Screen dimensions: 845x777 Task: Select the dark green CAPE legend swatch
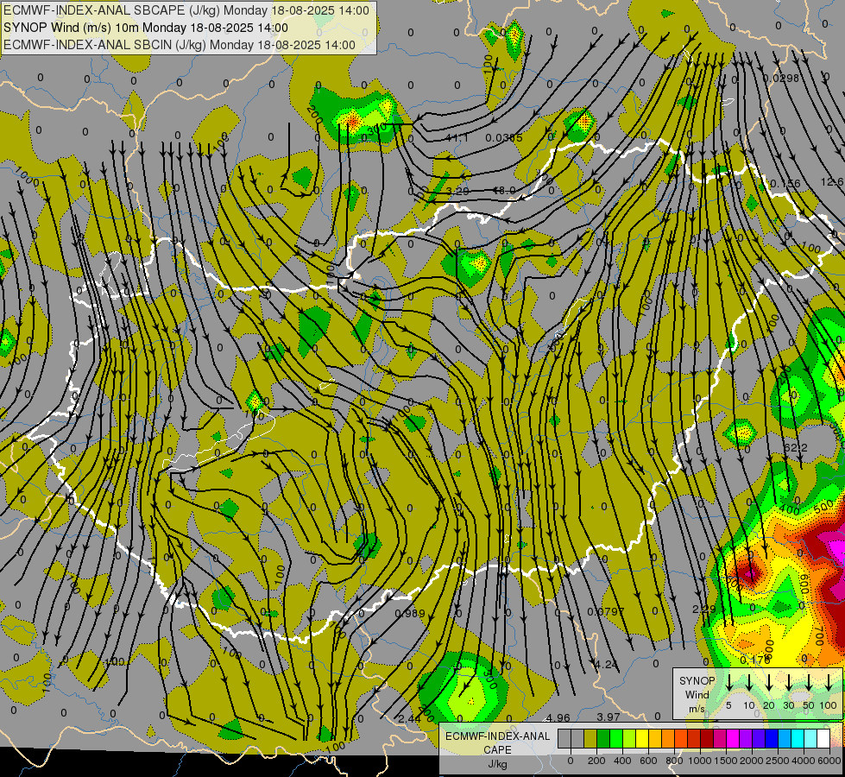[x=603, y=738]
